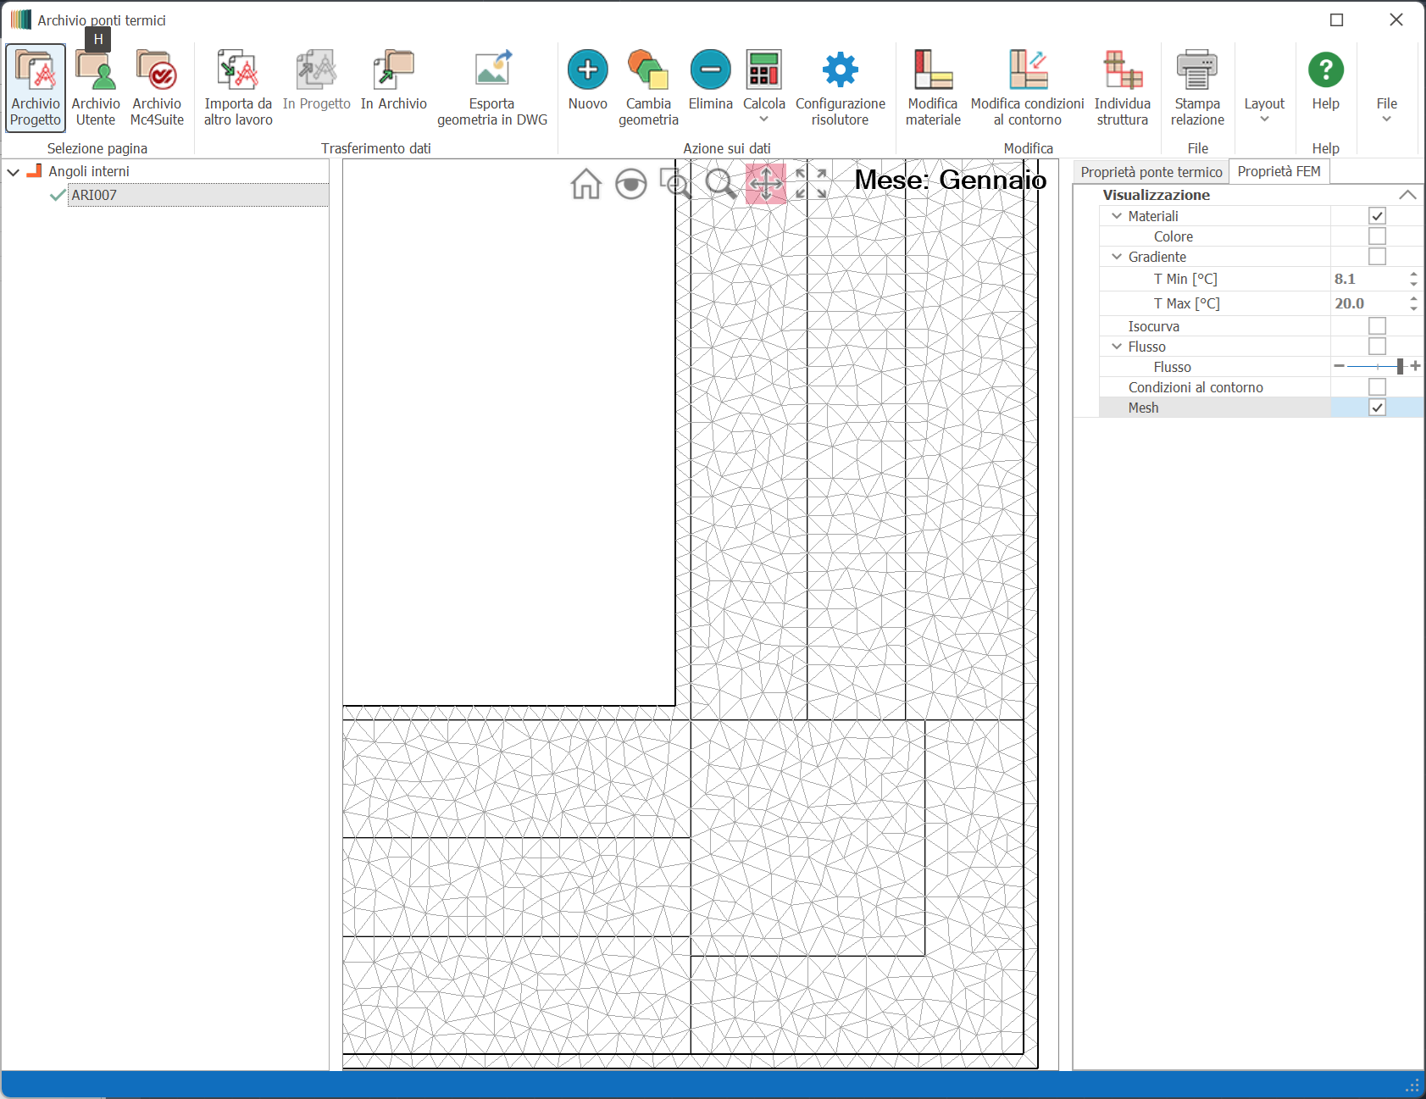Click the zoom extents arrows icon
Viewport: 1426px width, 1099px height.
811,184
